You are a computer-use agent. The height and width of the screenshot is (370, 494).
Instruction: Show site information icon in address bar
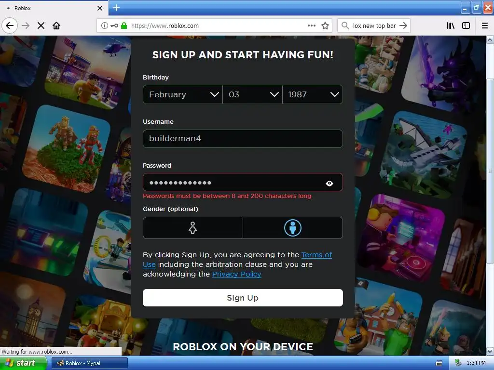click(104, 26)
